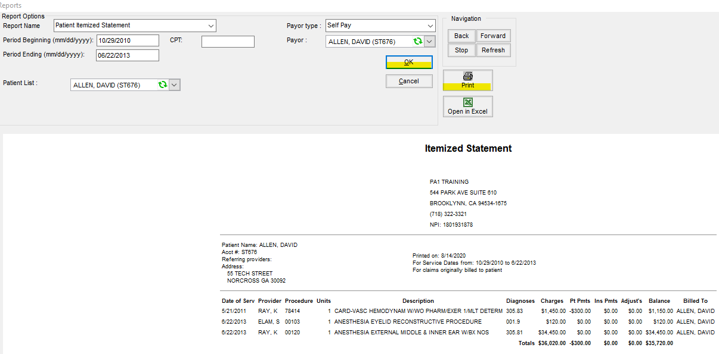Click the $1,450.00 charge value
719x354 pixels.
pos(553,311)
